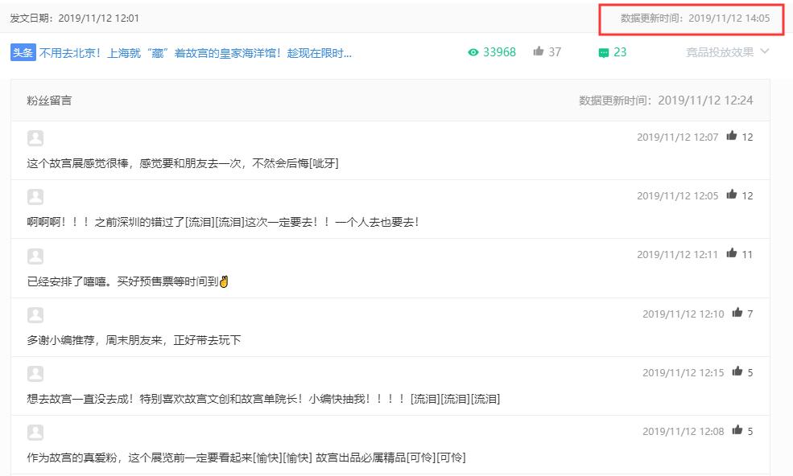The height and width of the screenshot is (476, 793).
Task: Open avatar of "已经安排了嘻嘻" commenter
Action: (x=35, y=256)
